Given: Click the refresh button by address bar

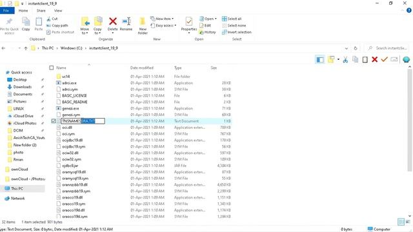Looking at the screenshot, I should 356,48.
